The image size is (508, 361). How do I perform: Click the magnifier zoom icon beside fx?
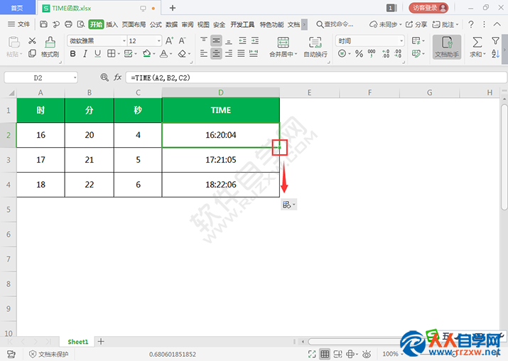tap(104, 77)
